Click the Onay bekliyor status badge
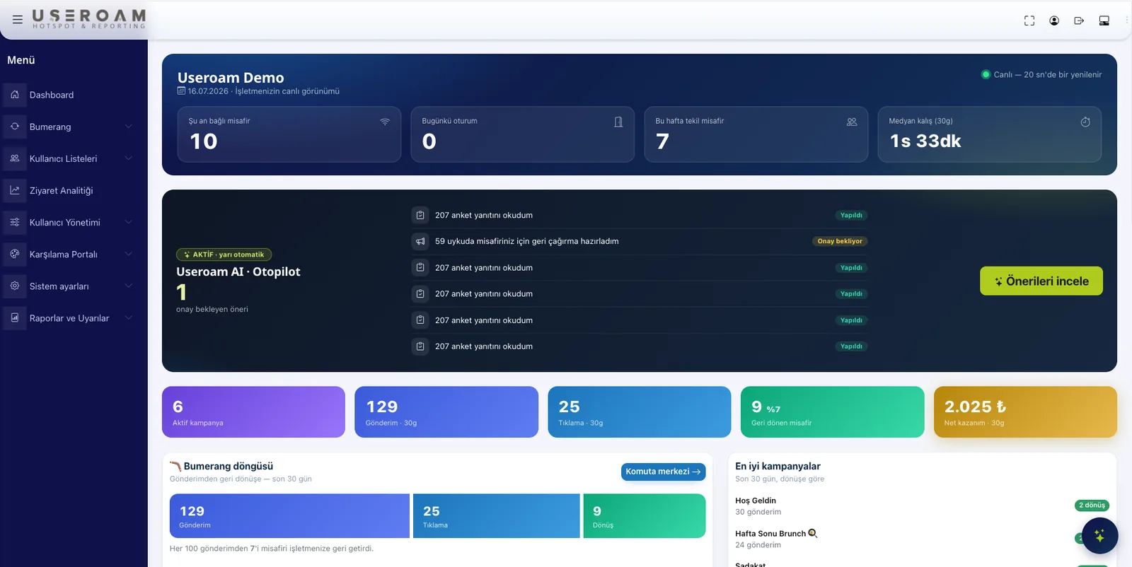1132x567 pixels. (840, 241)
